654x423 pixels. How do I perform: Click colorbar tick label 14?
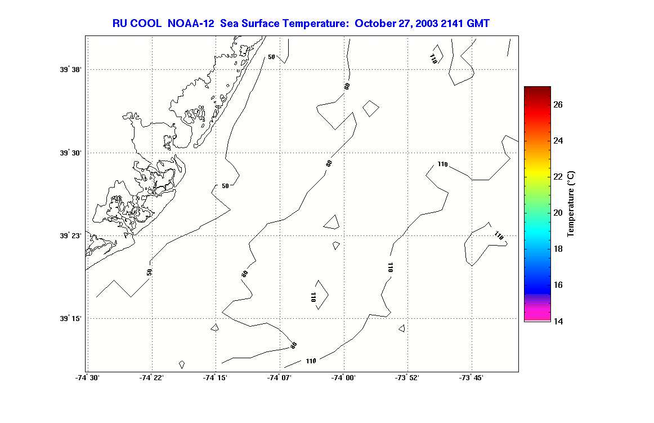click(x=558, y=321)
